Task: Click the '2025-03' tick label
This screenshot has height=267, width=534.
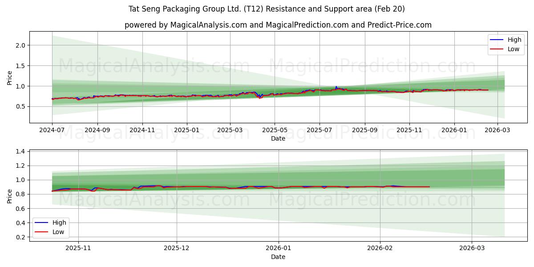Action: pos(230,130)
